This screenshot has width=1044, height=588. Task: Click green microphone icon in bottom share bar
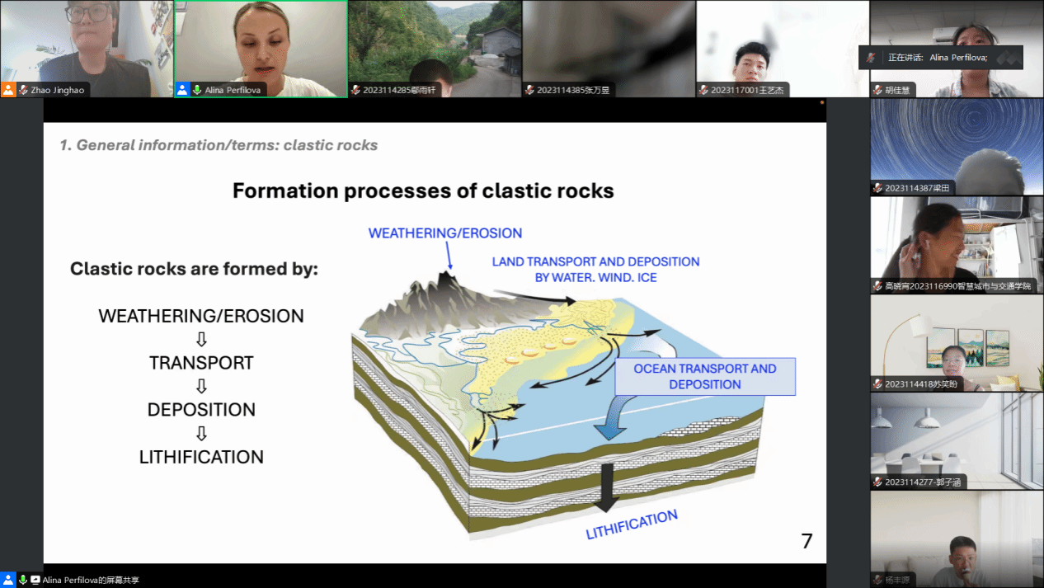coord(23,581)
